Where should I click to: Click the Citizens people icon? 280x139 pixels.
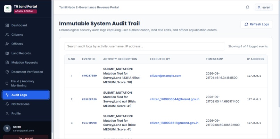pos(7,35)
